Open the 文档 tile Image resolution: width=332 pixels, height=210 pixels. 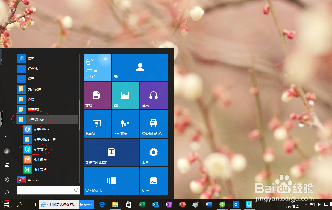coord(97,96)
